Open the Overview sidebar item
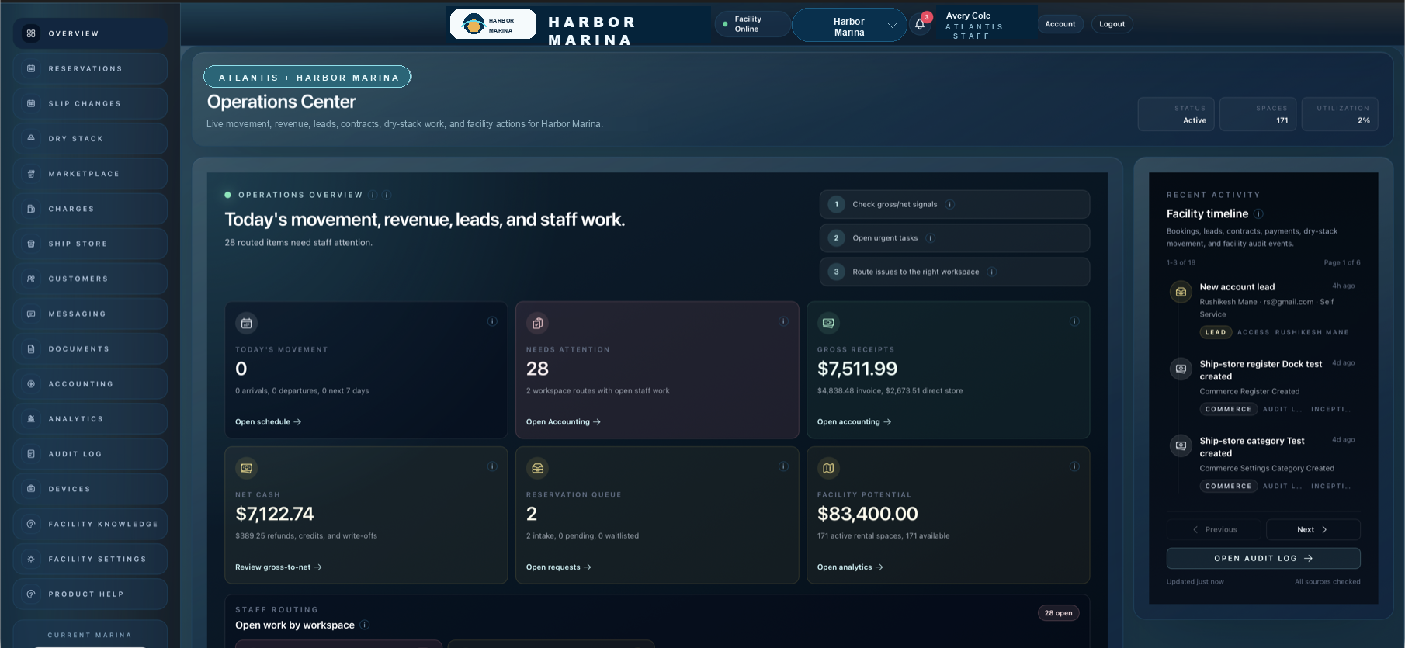The height and width of the screenshot is (648, 1405). 90,33
